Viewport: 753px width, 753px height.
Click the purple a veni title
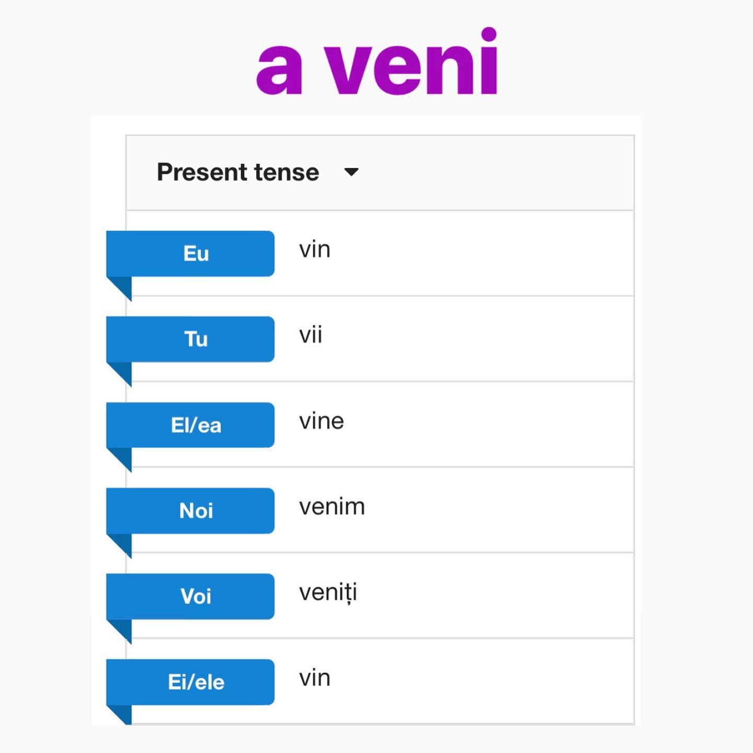point(376,63)
